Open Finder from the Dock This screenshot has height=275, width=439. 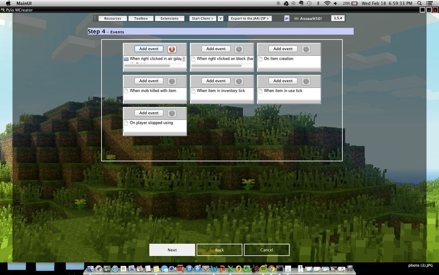tap(90, 269)
